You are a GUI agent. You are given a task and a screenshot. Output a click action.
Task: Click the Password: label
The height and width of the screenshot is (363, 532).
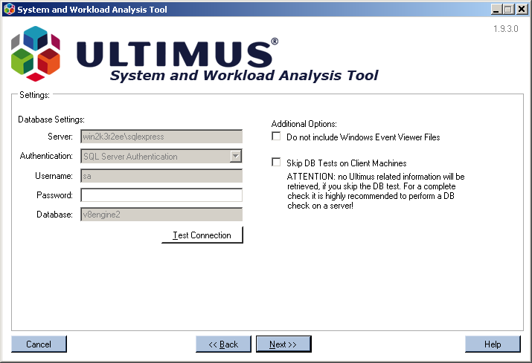tap(54, 195)
